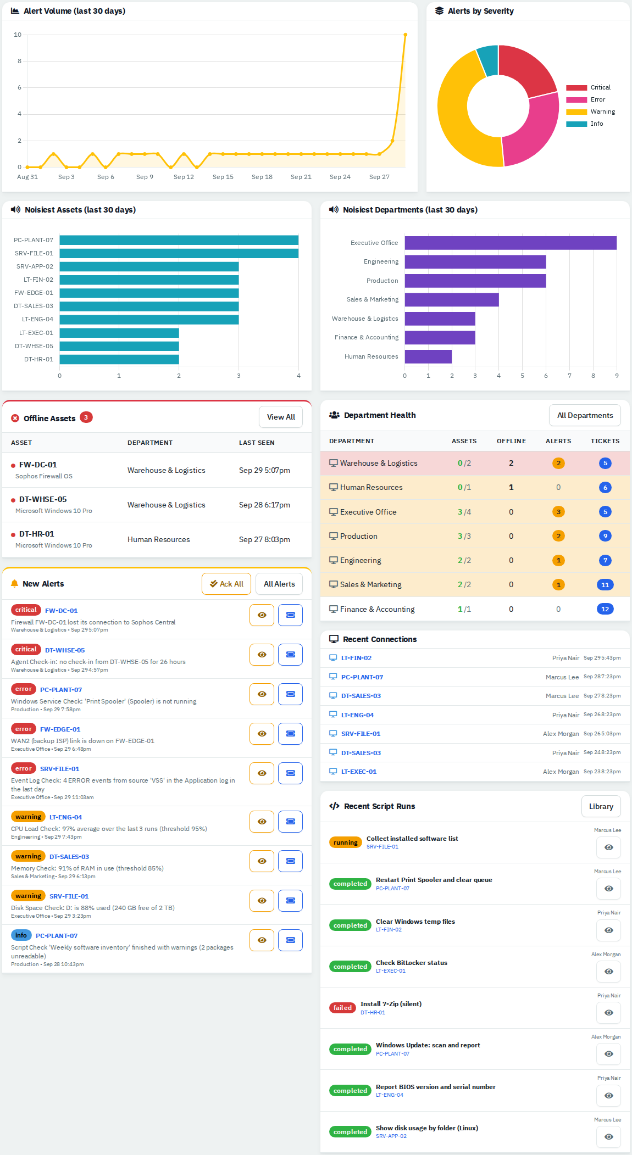Viewport: 632px width, 1155px height.
Task: View the running 'Collect installed software list' script
Action: pos(608,847)
